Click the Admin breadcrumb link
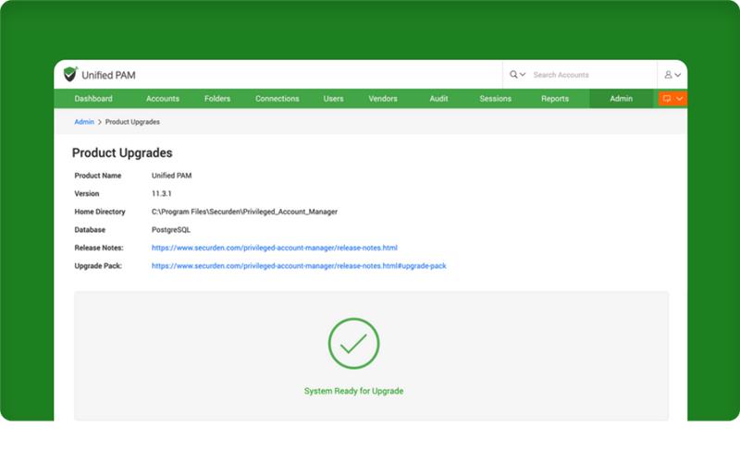The image size is (740, 450). coord(84,122)
